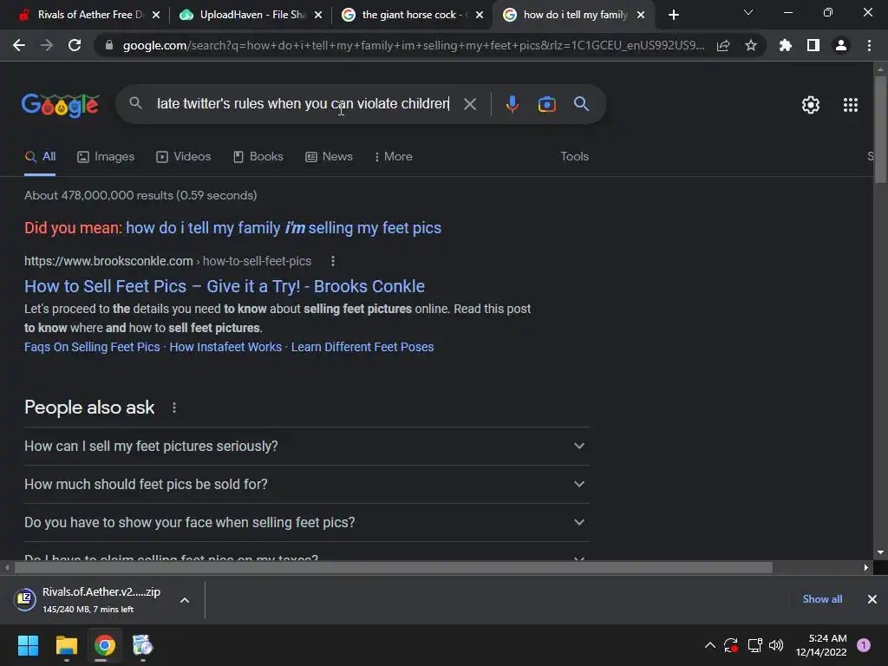Viewport: 888px width, 666px height.
Task: Click scroll right arrow on horizontal scrollbar
Action: 865,567
